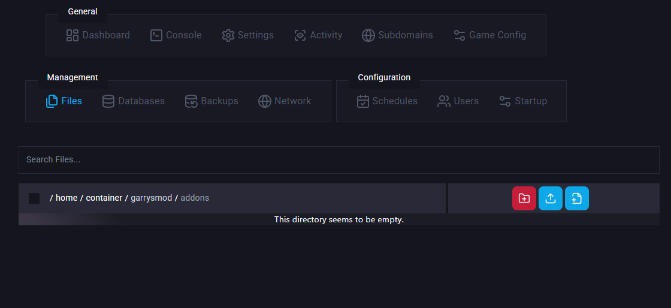The image size is (671, 308).
Task: Click the Databases cylinder icon
Action: [108, 101]
